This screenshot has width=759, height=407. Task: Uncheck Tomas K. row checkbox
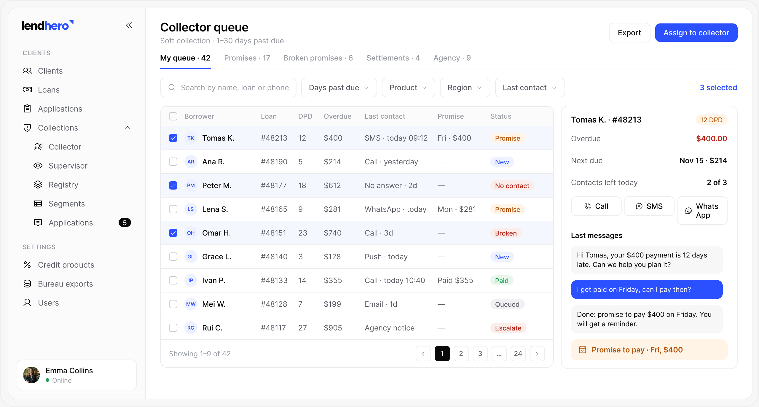point(173,138)
